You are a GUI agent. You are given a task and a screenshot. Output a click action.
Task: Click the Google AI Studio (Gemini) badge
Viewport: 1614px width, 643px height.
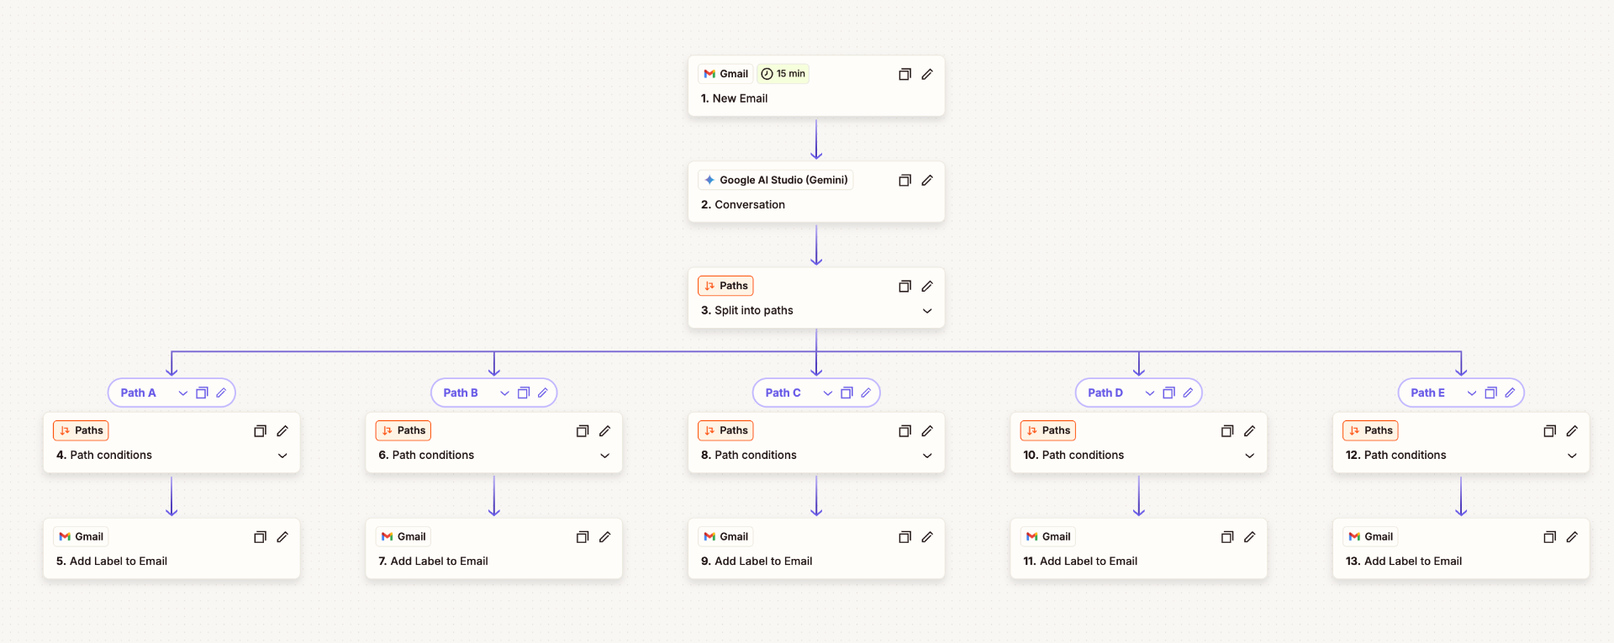point(775,180)
